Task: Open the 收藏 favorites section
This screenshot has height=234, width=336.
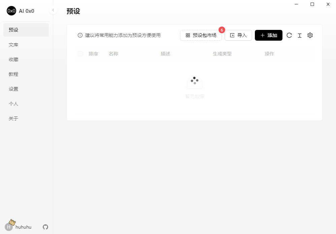Action: click(x=13, y=59)
